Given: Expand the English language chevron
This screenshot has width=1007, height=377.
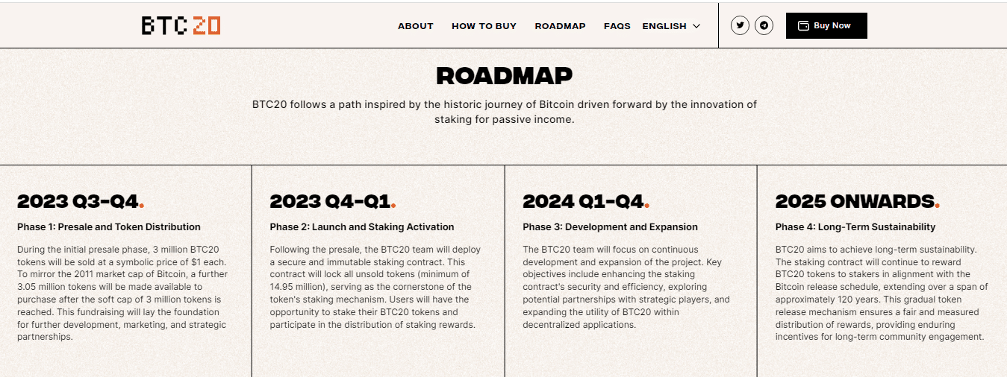Looking at the screenshot, I should click(696, 26).
